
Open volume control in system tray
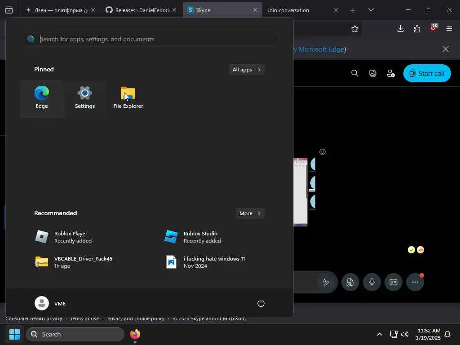point(405,334)
